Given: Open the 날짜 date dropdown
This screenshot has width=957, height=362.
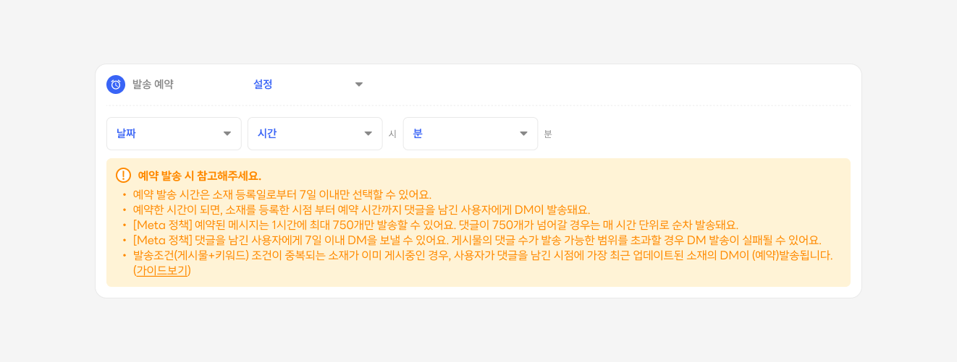Looking at the screenshot, I should [x=174, y=134].
